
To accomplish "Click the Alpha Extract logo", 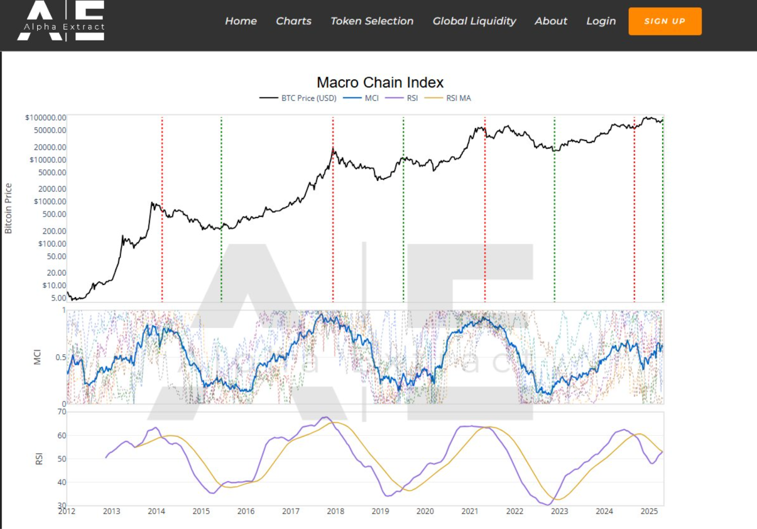I will coord(61,21).
